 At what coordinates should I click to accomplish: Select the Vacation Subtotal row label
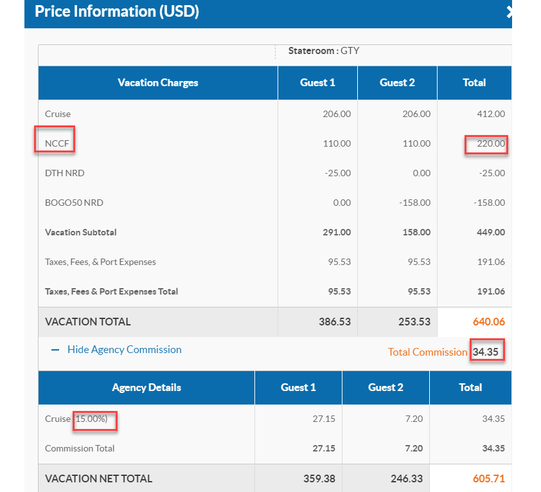81,232
